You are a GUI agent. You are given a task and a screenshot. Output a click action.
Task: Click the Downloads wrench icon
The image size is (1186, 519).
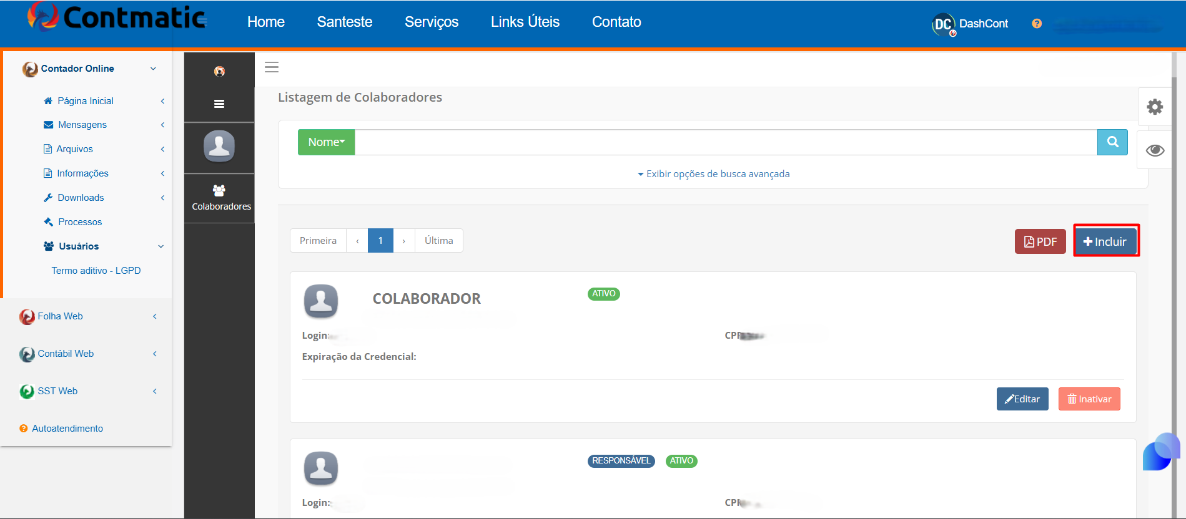(x=48, y=198)
